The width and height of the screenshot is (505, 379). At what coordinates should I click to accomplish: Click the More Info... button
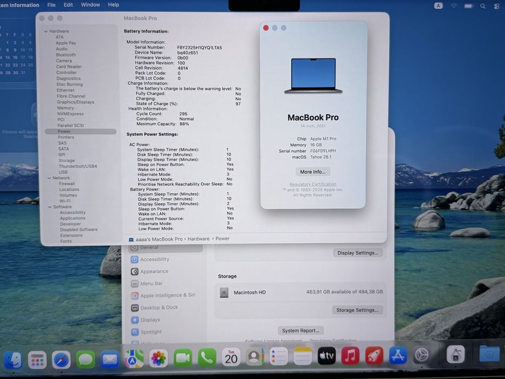[313, 172]
